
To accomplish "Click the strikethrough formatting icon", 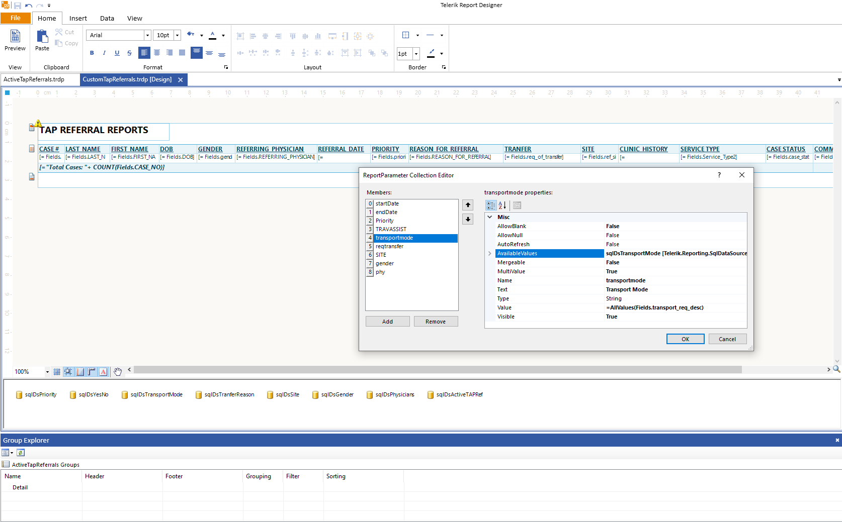I will pyautogui.click(x=129, y=53).
